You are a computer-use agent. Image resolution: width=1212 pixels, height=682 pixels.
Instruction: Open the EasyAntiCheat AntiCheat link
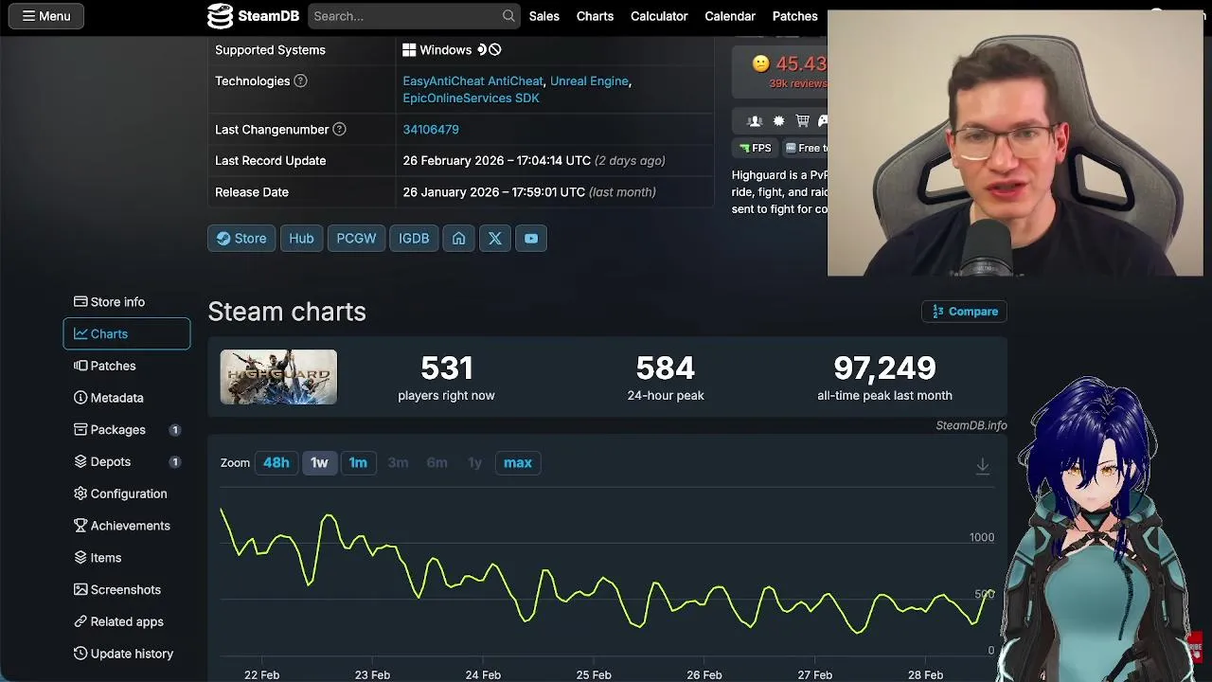tap(472, 81)
